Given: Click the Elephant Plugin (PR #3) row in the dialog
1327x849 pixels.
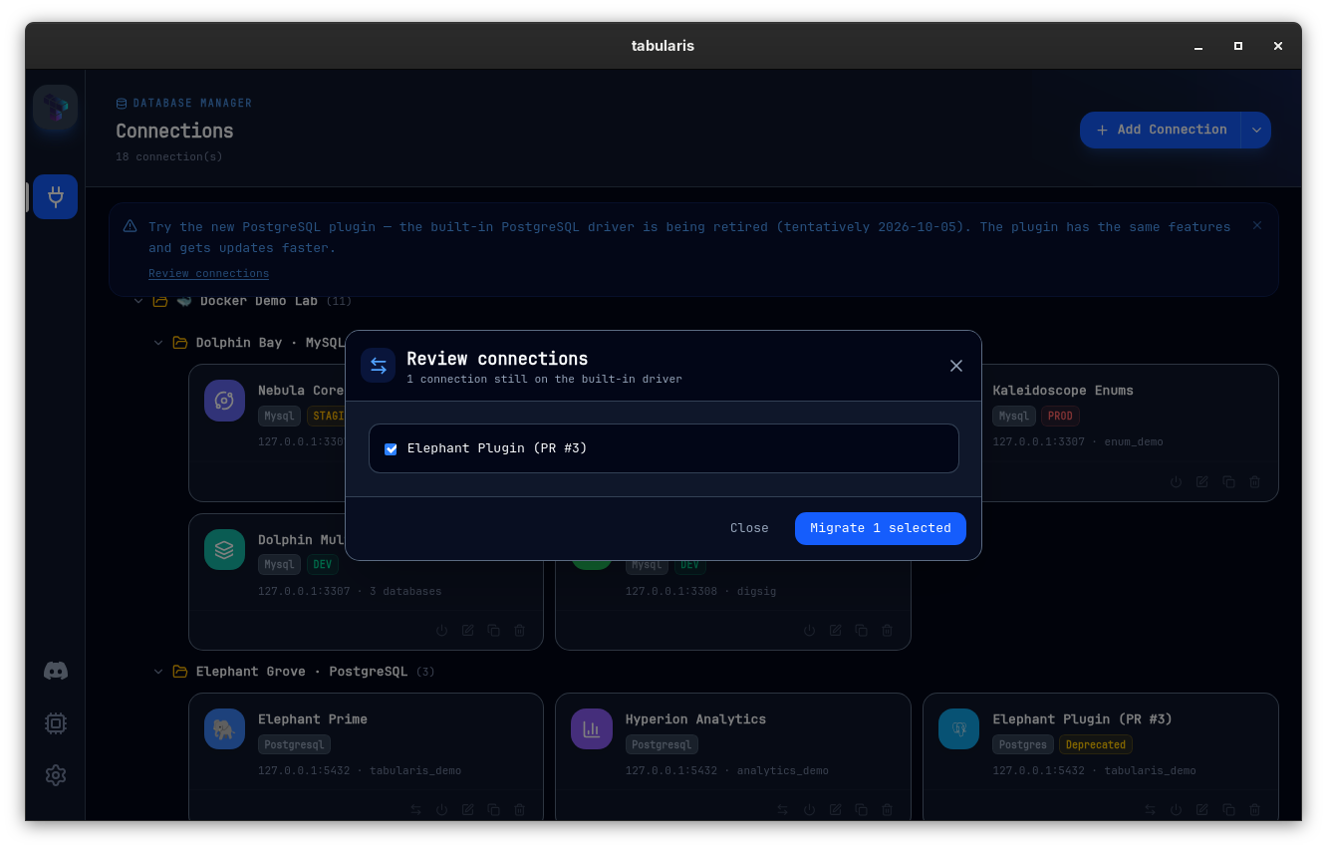Looking at the screenshot, I should tap(663, 448).
